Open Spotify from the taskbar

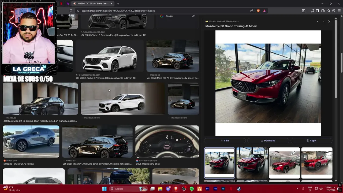pos(192,189)
